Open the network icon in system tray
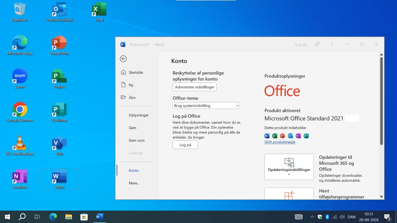Screen dimensions: 397x223 coord(335,217)
